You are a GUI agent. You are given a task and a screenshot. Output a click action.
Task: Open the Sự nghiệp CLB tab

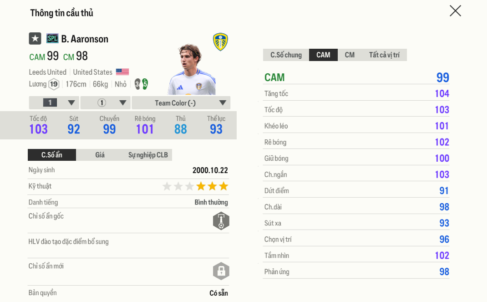pyautogui.click(x=148, y=155)
